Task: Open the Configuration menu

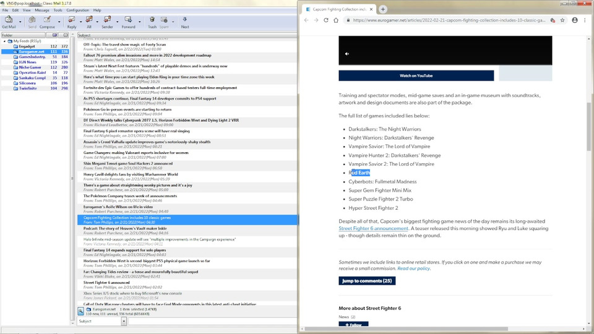Action: (x=78, y=11)
